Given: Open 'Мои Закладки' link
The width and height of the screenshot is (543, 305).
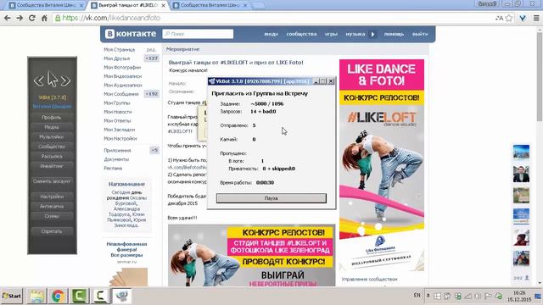Looking at the screenshot, I should 120,130.
